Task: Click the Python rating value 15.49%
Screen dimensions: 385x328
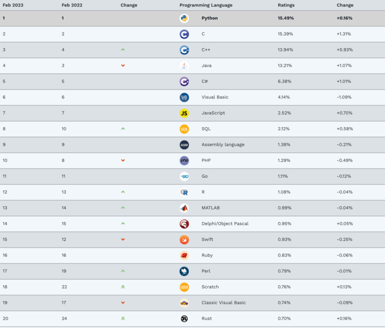Action: [x=286, y=18]
